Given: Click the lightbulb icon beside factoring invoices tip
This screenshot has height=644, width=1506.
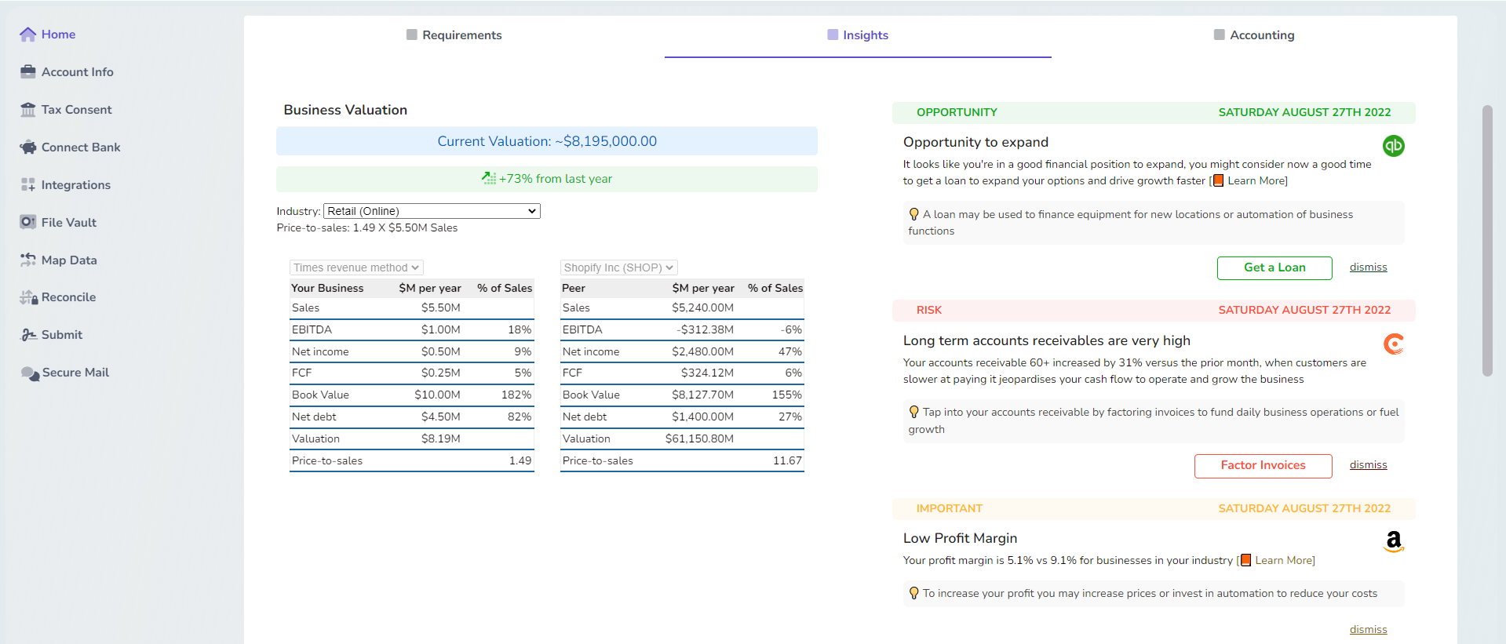Looking at the screenshot, I should pos(913,412).
